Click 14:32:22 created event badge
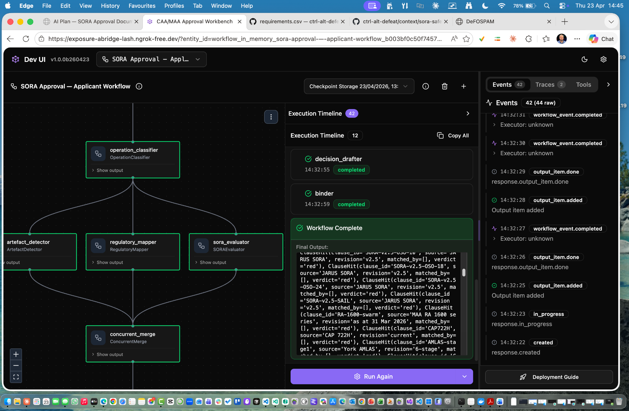 [x=543, y=343]
